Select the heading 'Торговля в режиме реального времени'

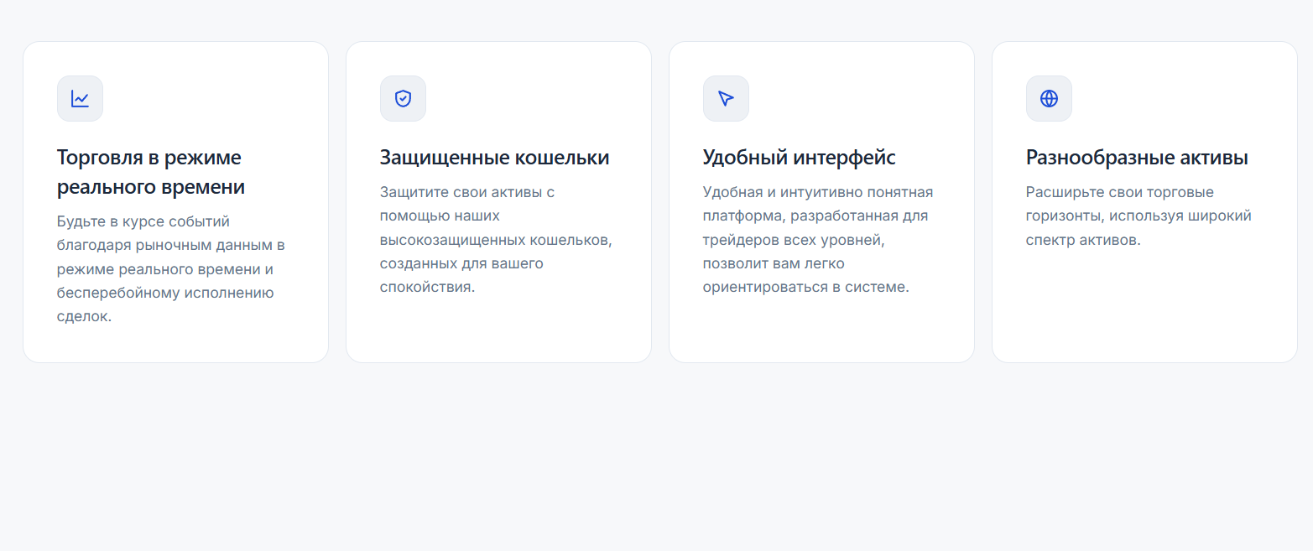[x=151, y=172]
